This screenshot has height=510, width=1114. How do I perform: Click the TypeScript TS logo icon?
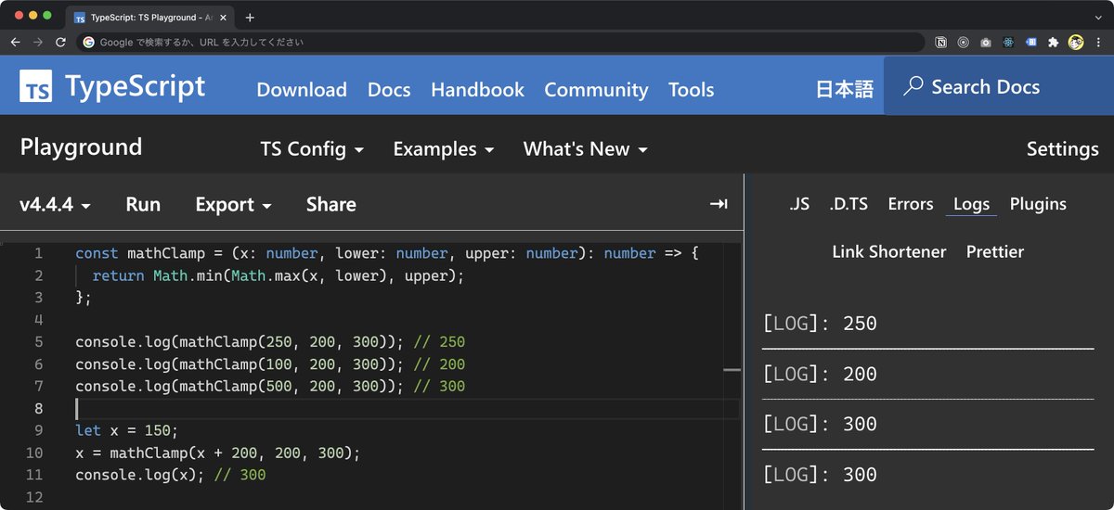(x=36, y=86)
